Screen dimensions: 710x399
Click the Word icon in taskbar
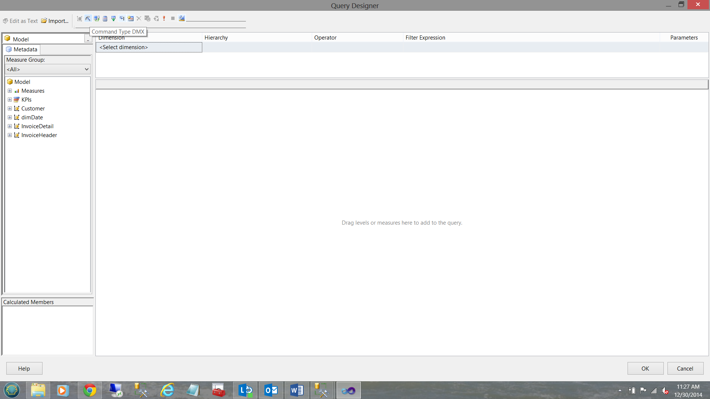297,390
